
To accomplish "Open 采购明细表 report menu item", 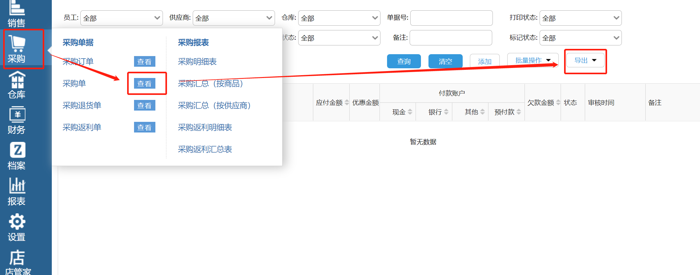I will (197, 62).
